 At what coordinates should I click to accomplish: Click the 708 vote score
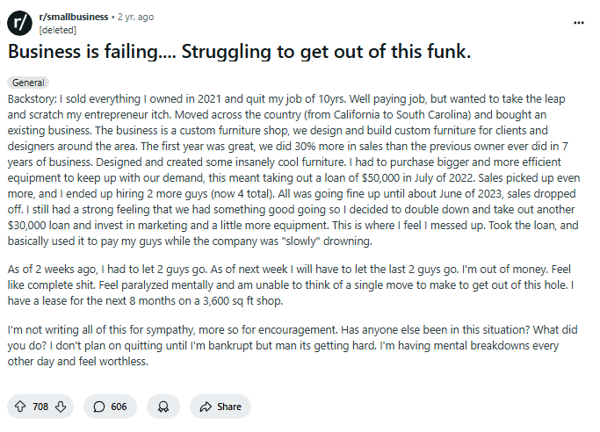pos(40,407)
